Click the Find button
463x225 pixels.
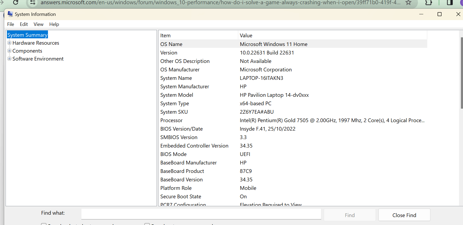point(350,215)
